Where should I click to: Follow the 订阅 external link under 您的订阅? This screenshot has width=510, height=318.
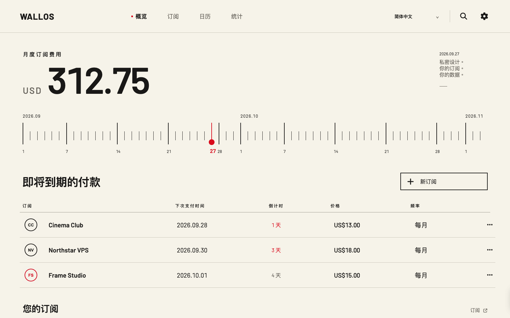coord(479,310)
